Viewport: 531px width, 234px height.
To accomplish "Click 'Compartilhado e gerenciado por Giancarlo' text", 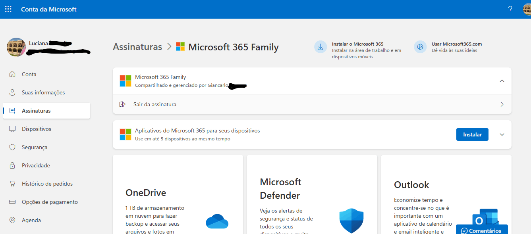I will pyautogui.click(x=182, y=85).
